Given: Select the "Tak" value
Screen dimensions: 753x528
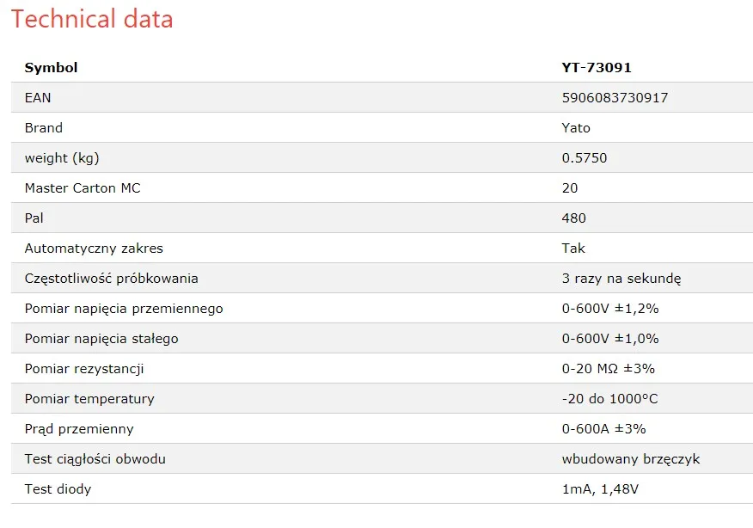Looking at the screenshot, I should click(573, 249).
